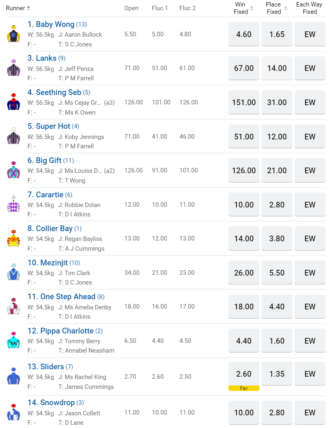Image resolution: width=330 pixels, height=428 pixels.
Task: Toggle Win Fixed 2.60 favourite odds
Action: coord(244,374)
